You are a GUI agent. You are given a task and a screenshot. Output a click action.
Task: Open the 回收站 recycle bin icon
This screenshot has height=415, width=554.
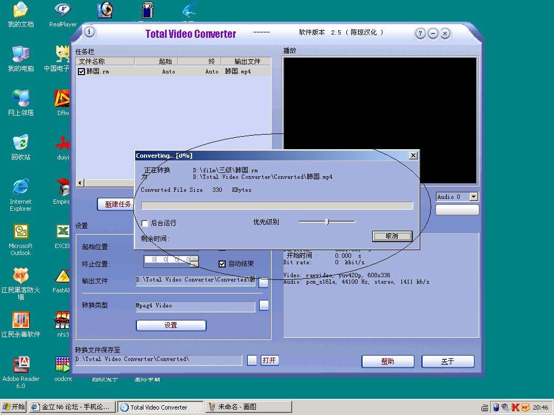click(21, 143)
